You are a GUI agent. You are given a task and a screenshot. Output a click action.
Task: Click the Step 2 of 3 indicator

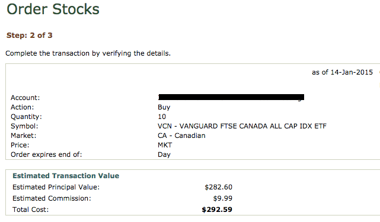click(29, 36)
